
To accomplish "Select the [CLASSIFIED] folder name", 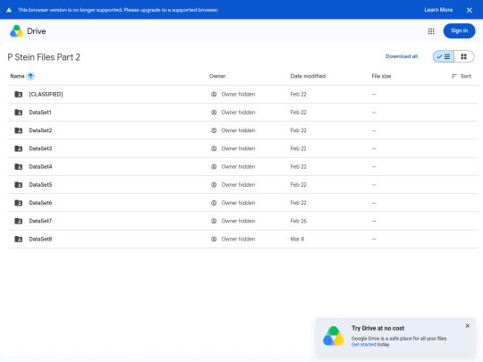I will point(46,94).
